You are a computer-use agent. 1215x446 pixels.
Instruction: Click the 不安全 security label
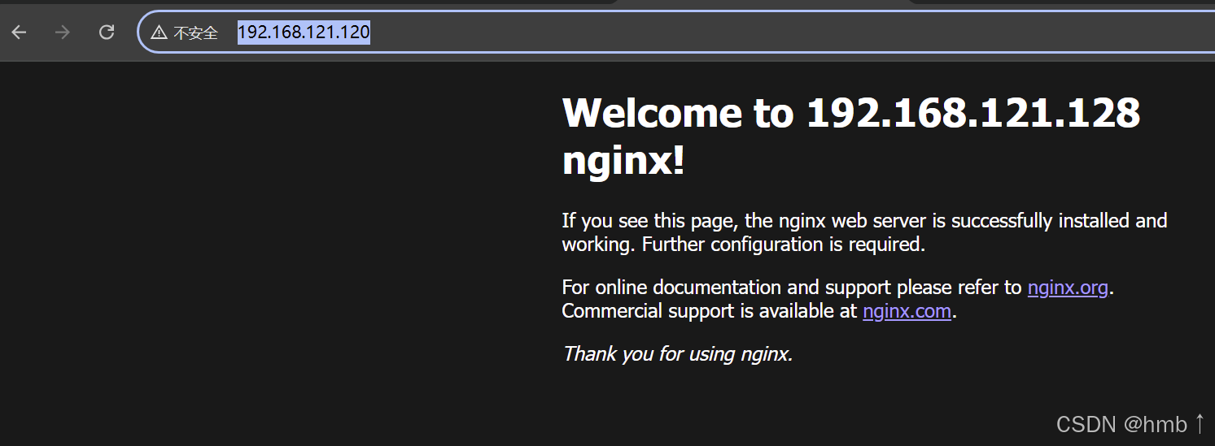[x=196, y=32]
